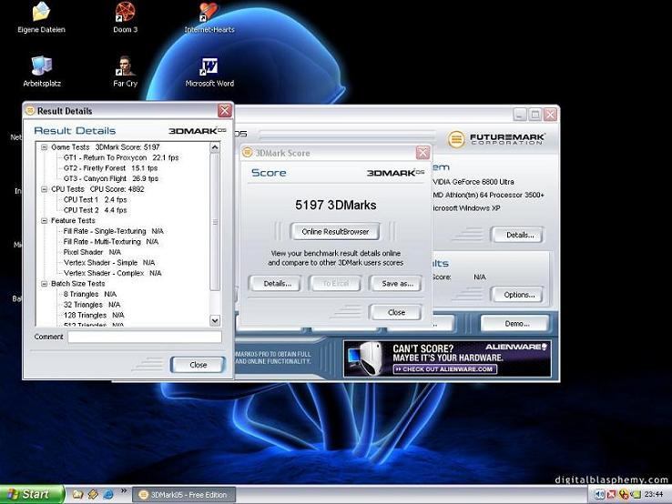Open Details in 3DMark Score dialog
This screenshot has width=672, height=504.
pyautogui.click(x=277, y=284)
